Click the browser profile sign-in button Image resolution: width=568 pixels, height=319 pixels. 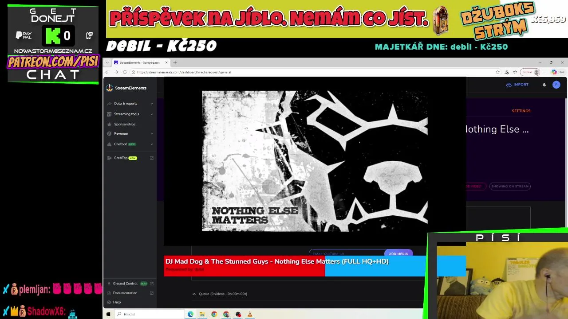[x=531, y=72]
